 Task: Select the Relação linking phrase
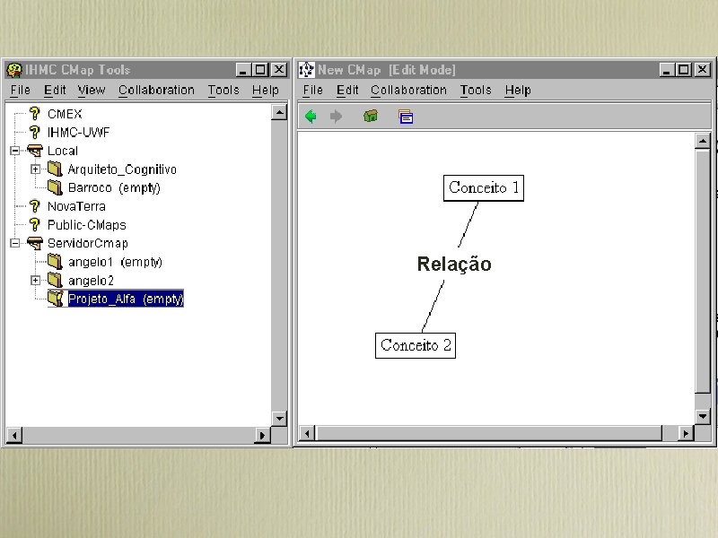point(454,264)
